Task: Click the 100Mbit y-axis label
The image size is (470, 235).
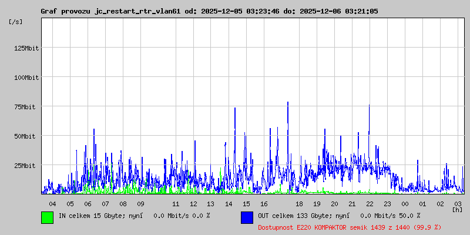Action: tap(25, 78)
